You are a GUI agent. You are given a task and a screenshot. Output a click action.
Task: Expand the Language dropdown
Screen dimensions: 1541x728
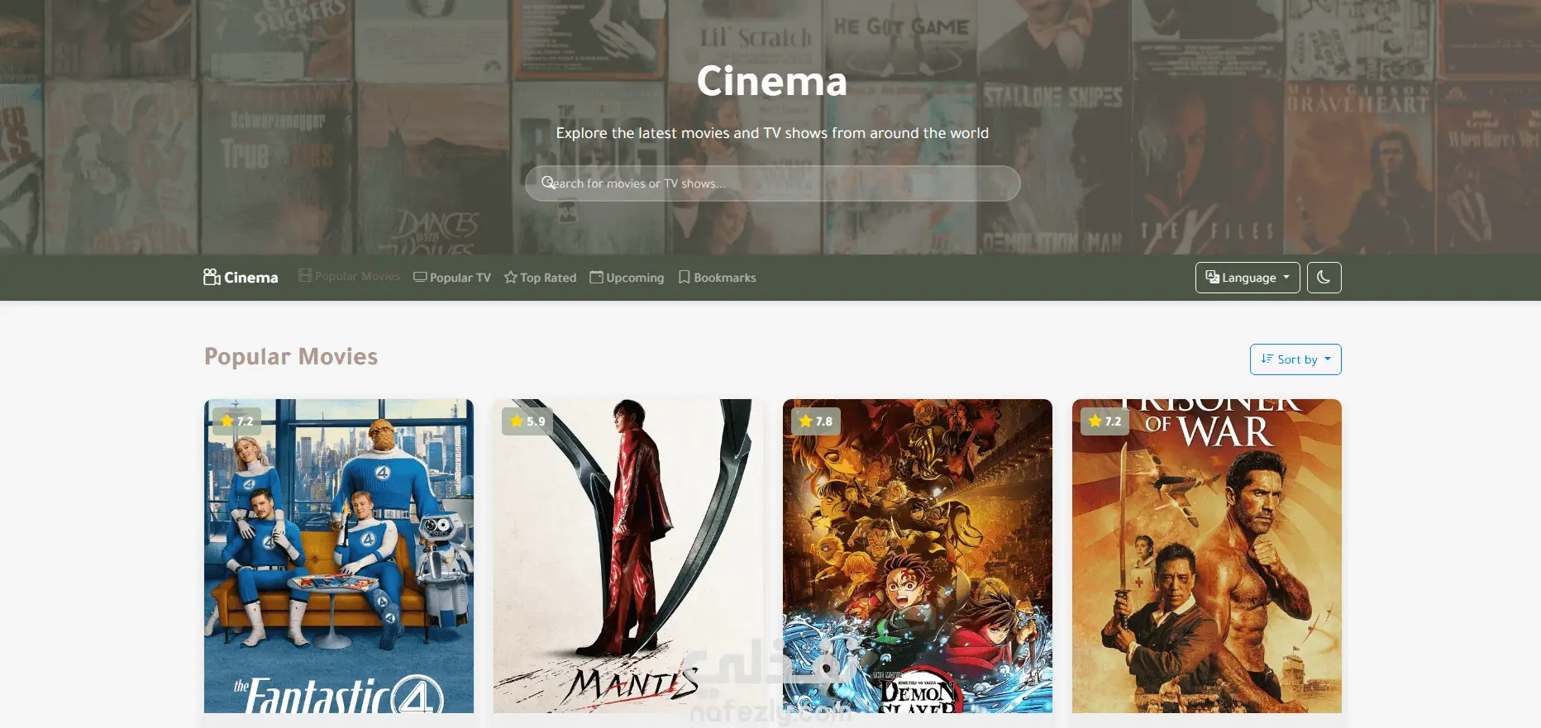coord(1248,278)
